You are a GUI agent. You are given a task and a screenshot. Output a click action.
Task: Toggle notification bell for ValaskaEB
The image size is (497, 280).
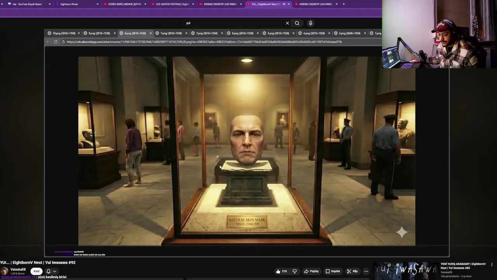[49, 271]
